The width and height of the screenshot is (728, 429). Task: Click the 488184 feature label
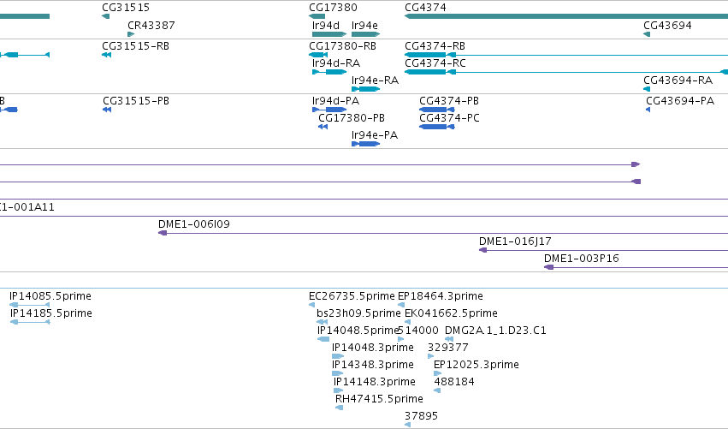tap(453, 382)
